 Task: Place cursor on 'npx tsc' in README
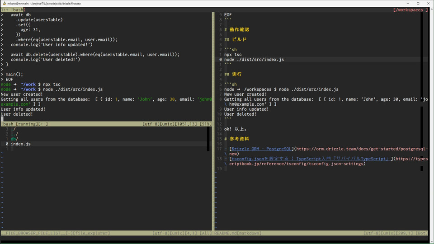233,55
